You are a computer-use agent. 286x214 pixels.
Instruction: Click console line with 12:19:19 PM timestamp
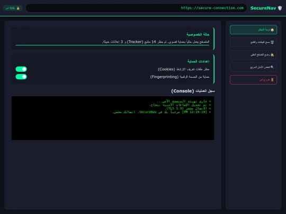click(x=162, y=112)
